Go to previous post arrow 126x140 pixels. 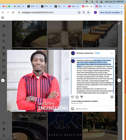3,80
